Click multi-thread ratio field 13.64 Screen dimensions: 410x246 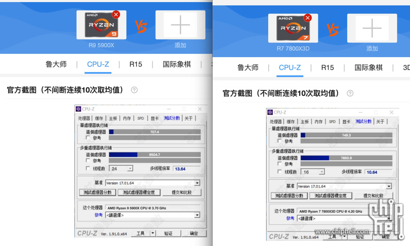tap(187, 169)
